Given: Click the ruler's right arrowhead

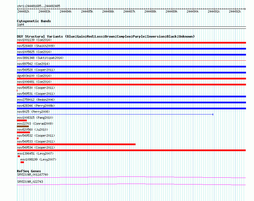Looking at the screenshot, I should tap(245, 9).
